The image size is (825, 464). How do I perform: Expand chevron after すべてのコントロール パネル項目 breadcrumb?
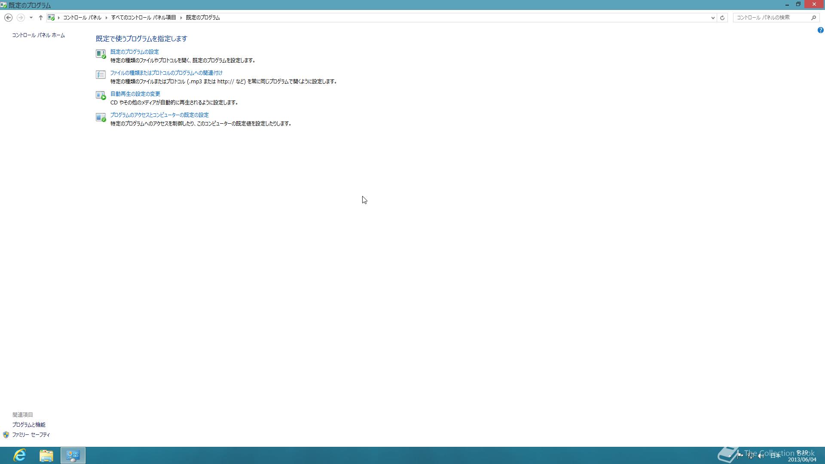click(181, 18)
